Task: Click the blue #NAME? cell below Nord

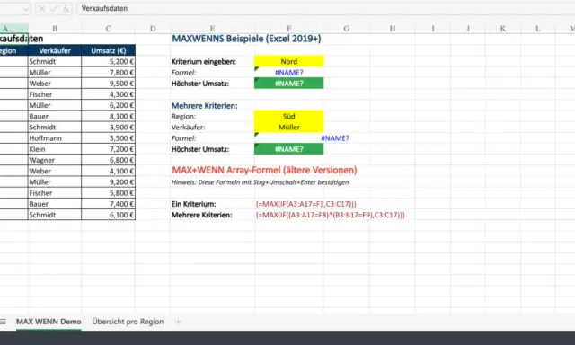Action: point(289,73)
